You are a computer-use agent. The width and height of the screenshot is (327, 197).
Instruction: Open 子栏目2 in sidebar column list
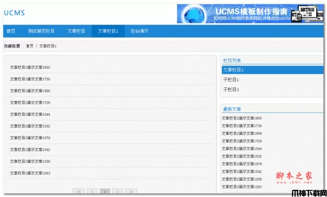pyautogui.click(x=231, y=89)
